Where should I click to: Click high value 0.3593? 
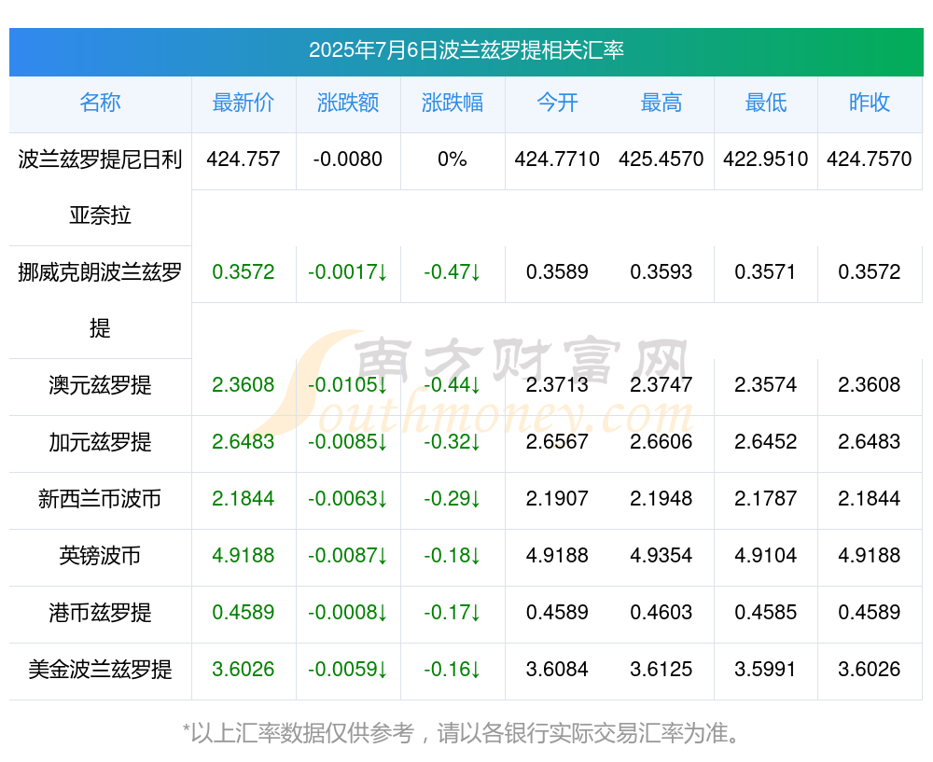pos(661,271)
